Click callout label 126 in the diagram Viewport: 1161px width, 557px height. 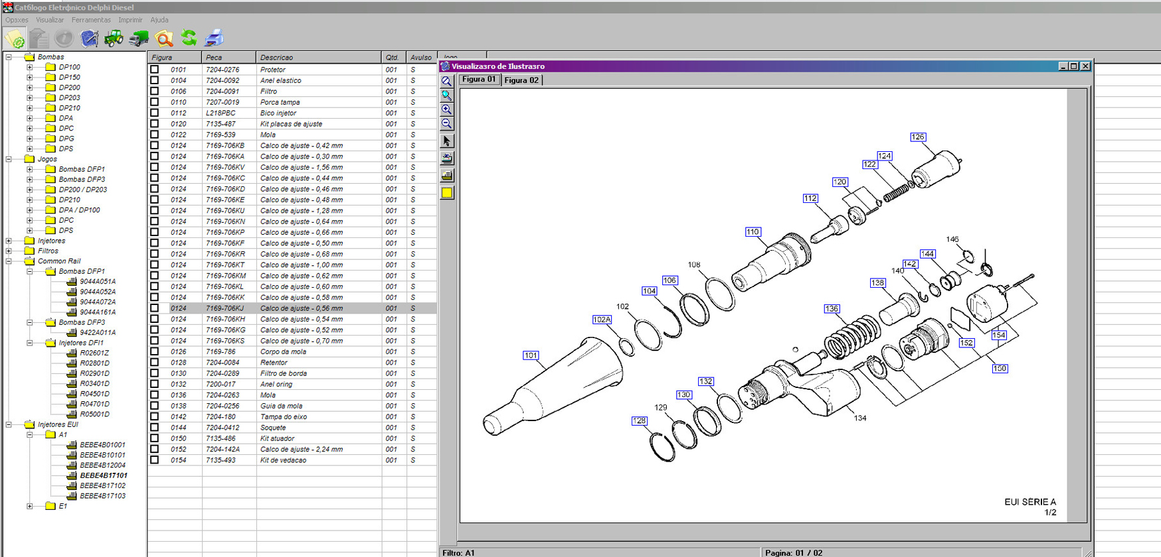917,137
